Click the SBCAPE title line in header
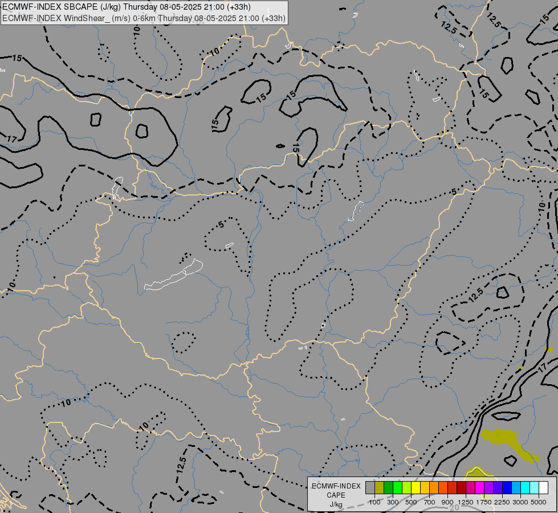This screenshot has height=513, width=558. point(127,7)
